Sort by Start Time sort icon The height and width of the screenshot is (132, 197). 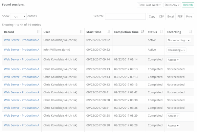(x=109, y=32)
